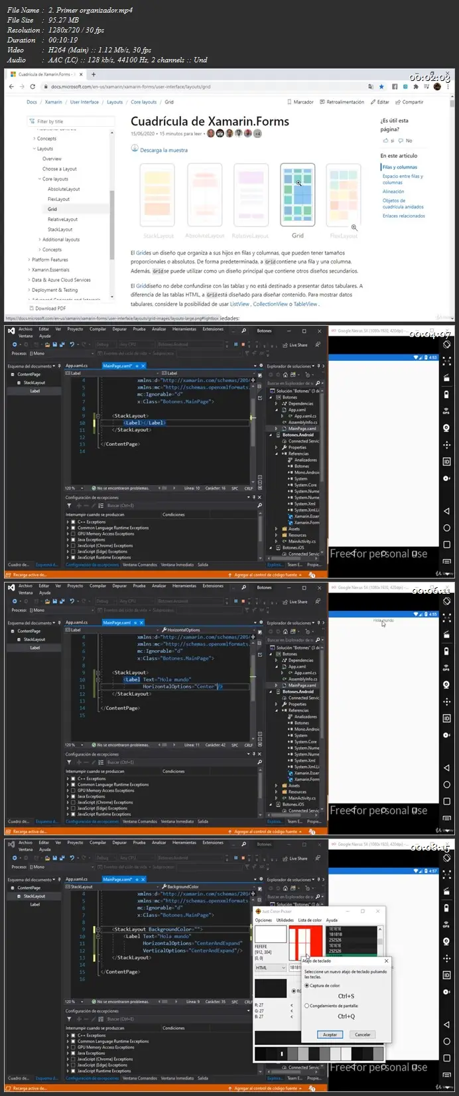Expand Deployment & Testing in docs sidebar
This screenshot has height=1096, width=459.
(29, 290)
